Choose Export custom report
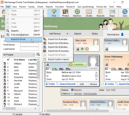This screenshot has height=116, width=129. [x=59, y=59]
